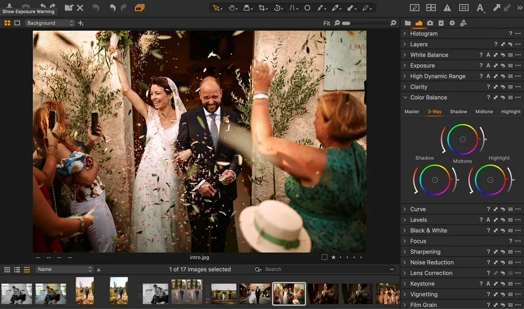Expand the Histogram panel
Viewport: 524px width, 309px height.
406,33
